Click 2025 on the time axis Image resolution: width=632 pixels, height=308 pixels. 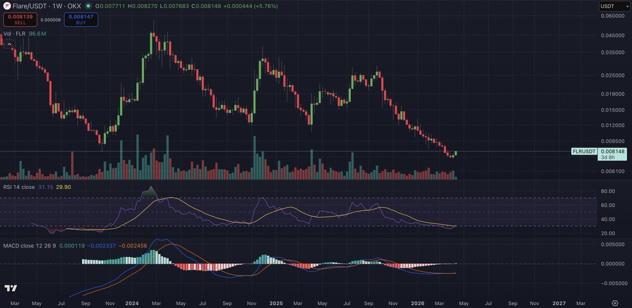[276, 303]
